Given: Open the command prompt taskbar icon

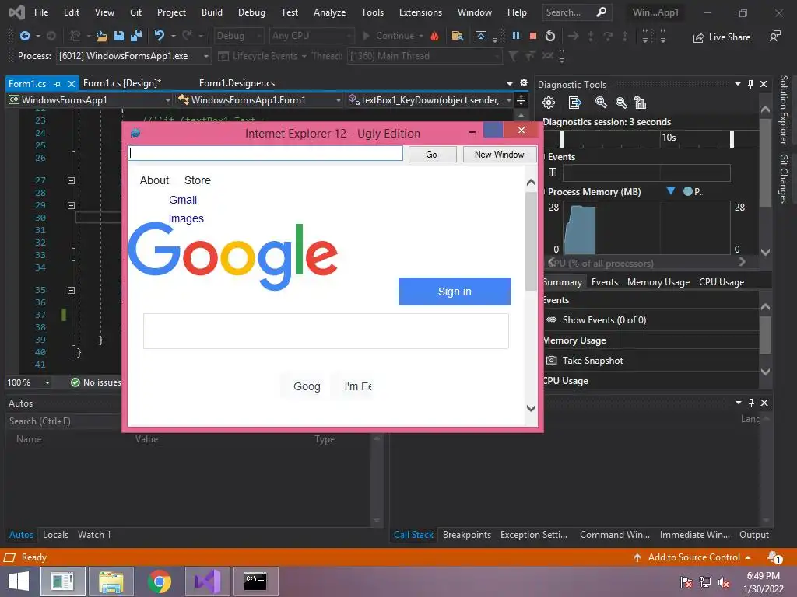Looking at the screenshot, I should pos(255,581).
